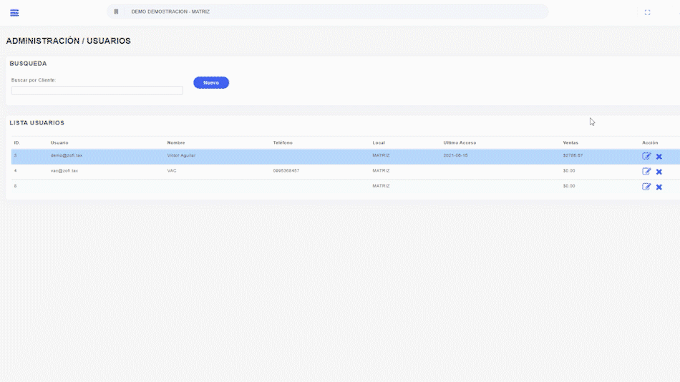
Task: Edit user demo@zofi.tax
Action: click(x=646, y=156)
